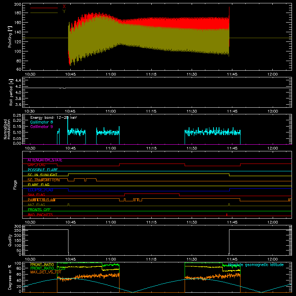The image size is (296, 296).
Task: Select the GAP_FLAG label
Action: (x=36, y=165)
